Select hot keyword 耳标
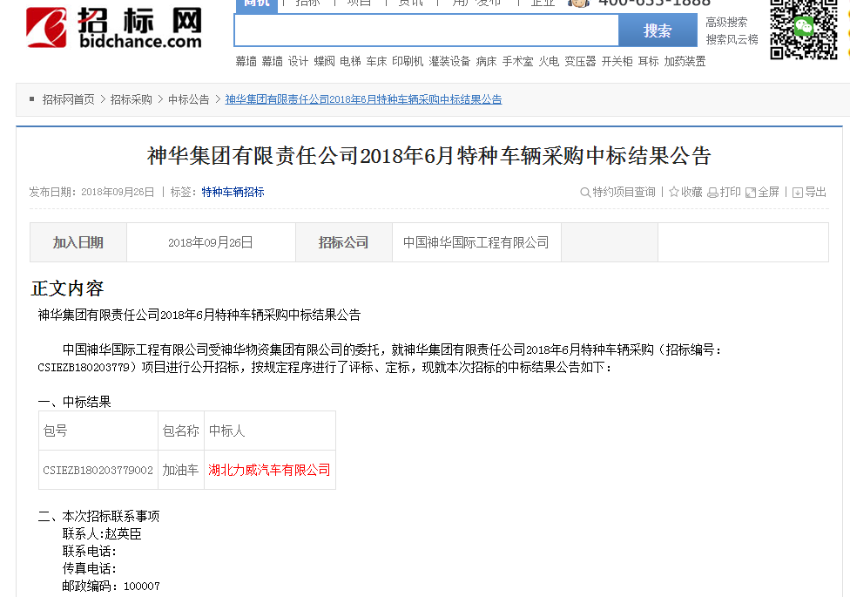This screenshot has height=597, width=850. pyautogui.click(x=648, y=61)
